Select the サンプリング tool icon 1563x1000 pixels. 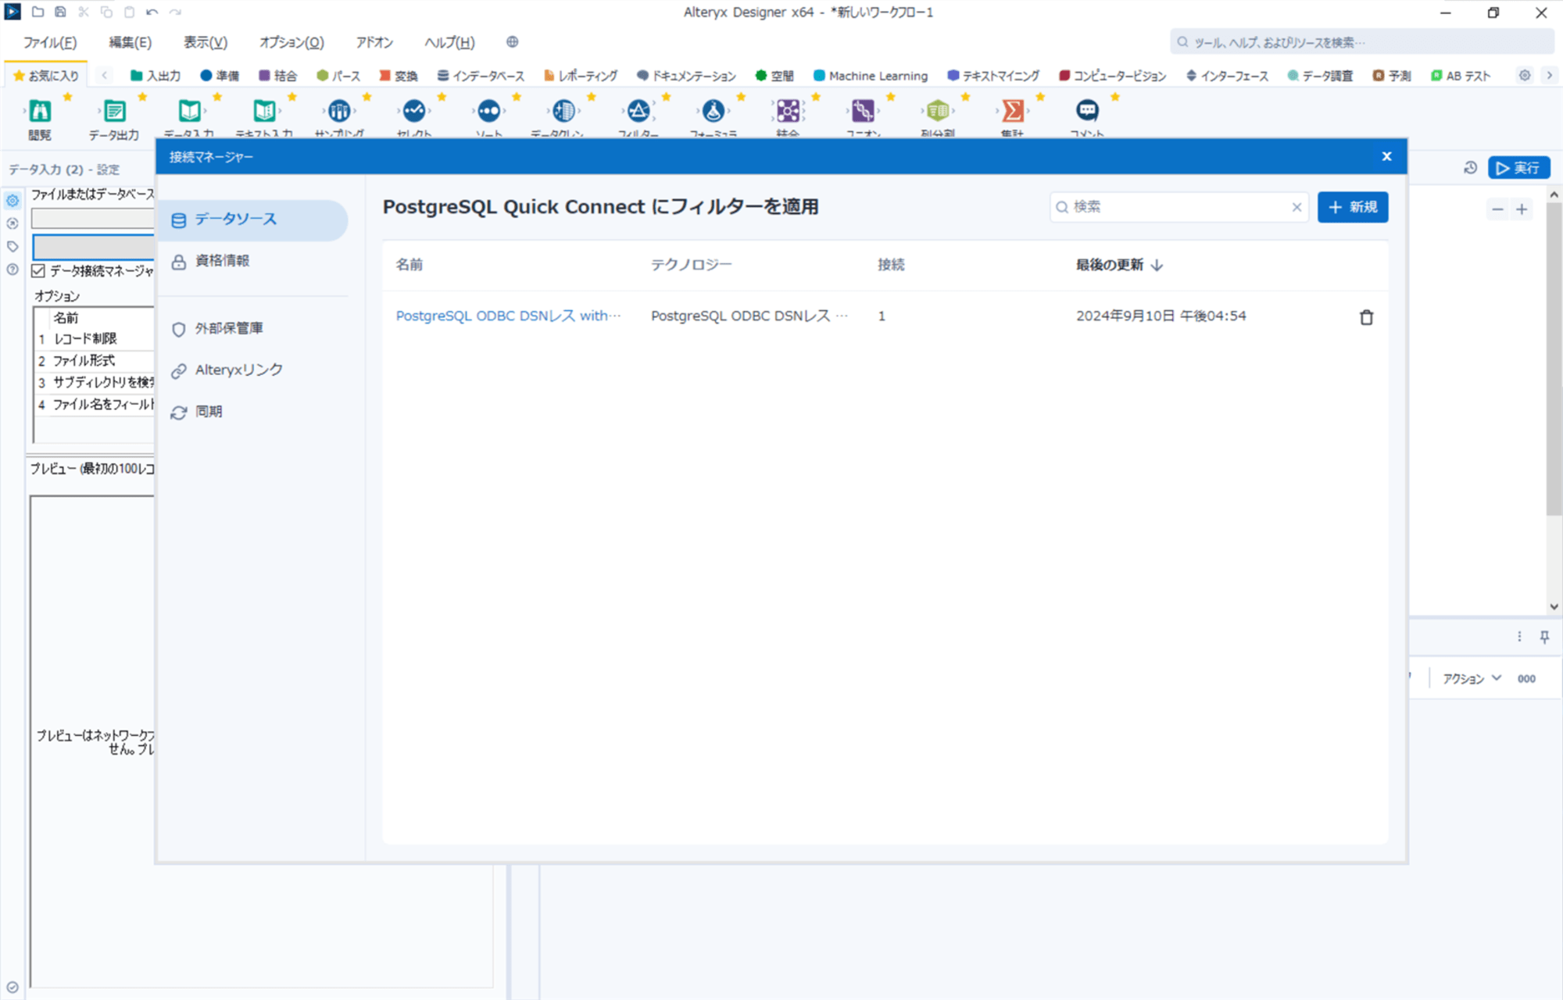pos(339,111)
